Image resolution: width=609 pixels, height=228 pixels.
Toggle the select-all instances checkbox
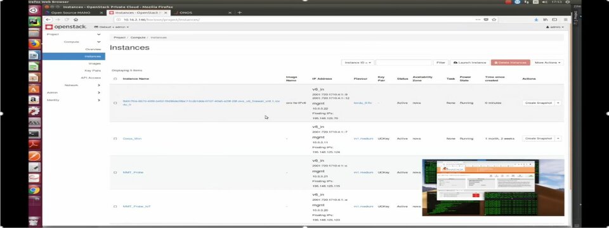point(115,79)
